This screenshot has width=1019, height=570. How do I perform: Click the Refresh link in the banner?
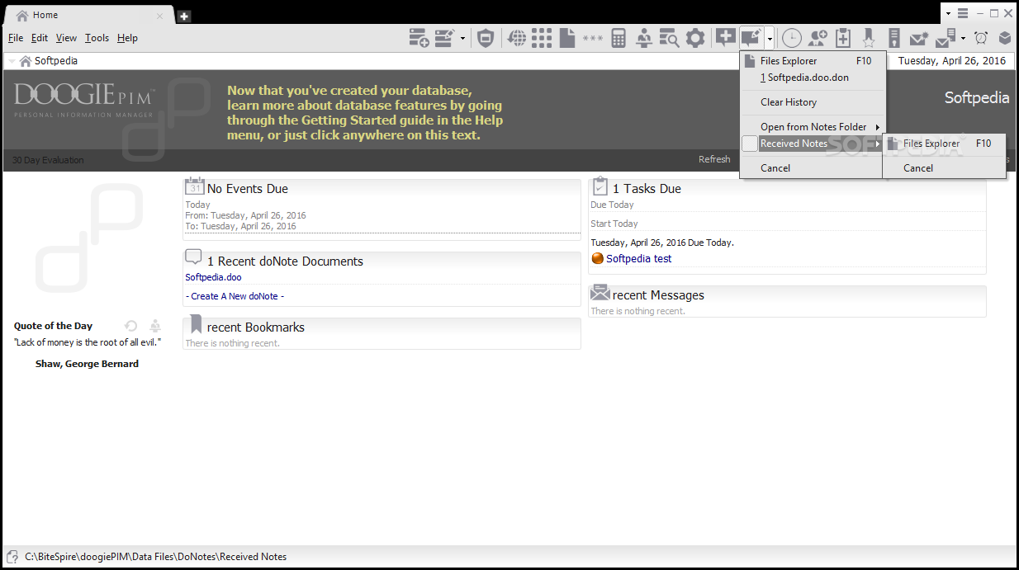tap(714, 159)
